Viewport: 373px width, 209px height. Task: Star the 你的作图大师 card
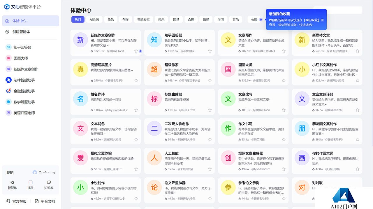358,169
